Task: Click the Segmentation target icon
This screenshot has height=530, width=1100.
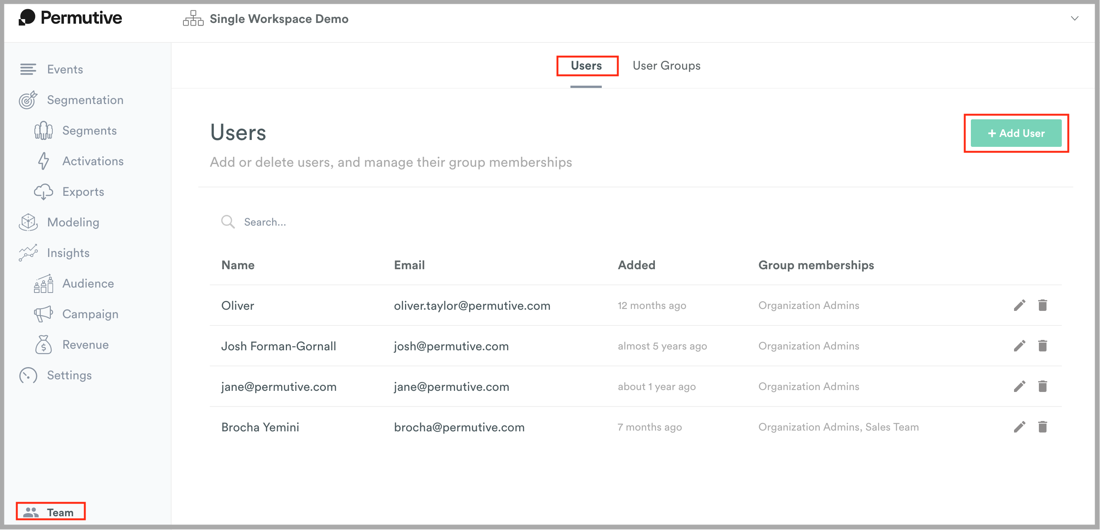Action: tap(28, 100)
